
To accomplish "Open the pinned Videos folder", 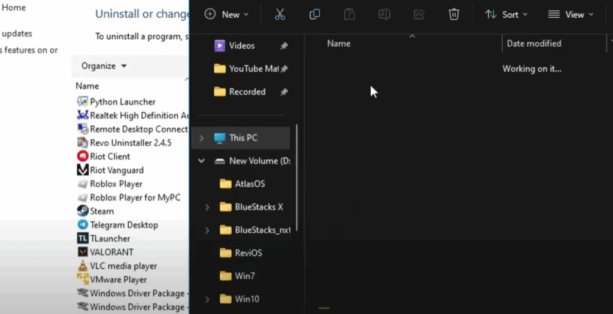I will click(241, 46).
